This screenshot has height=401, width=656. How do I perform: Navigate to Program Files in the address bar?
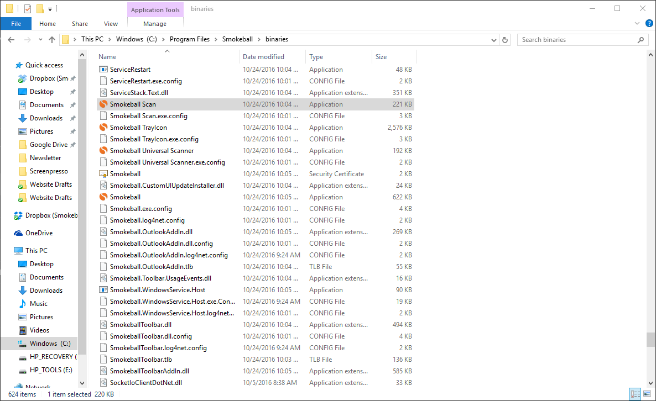190,39
